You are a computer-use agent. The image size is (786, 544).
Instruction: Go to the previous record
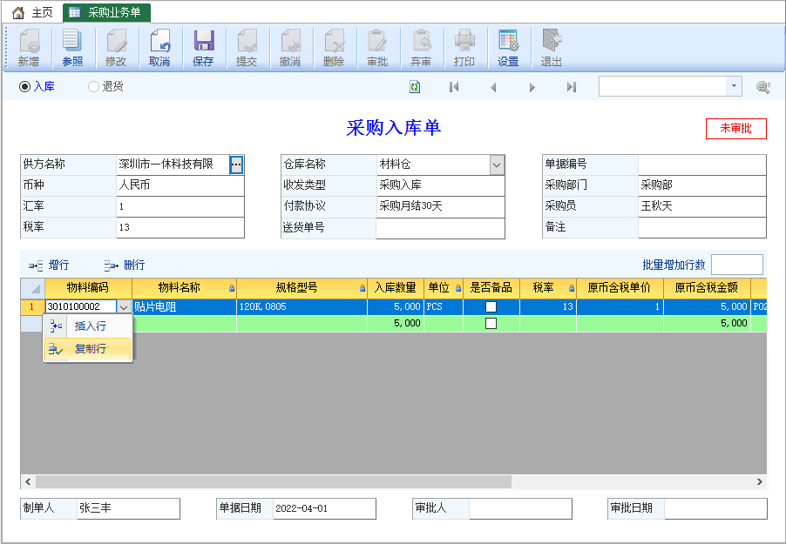point(493,87)
